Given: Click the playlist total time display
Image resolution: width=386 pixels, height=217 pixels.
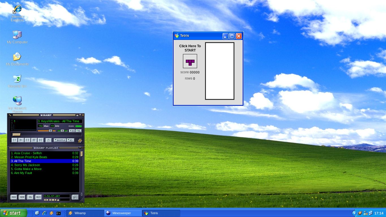Looking at the screenshot, I should [x=57, y=196].
